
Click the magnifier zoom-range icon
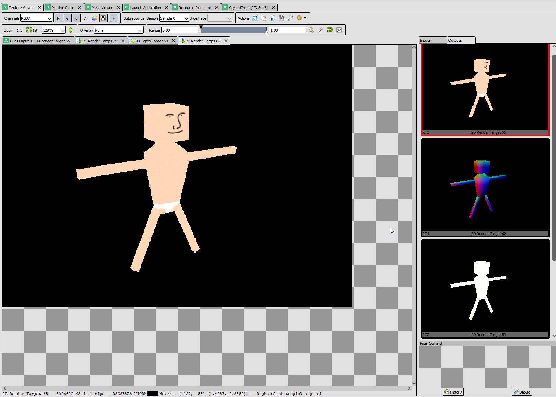pyautogui.click(x=311, y=30)
